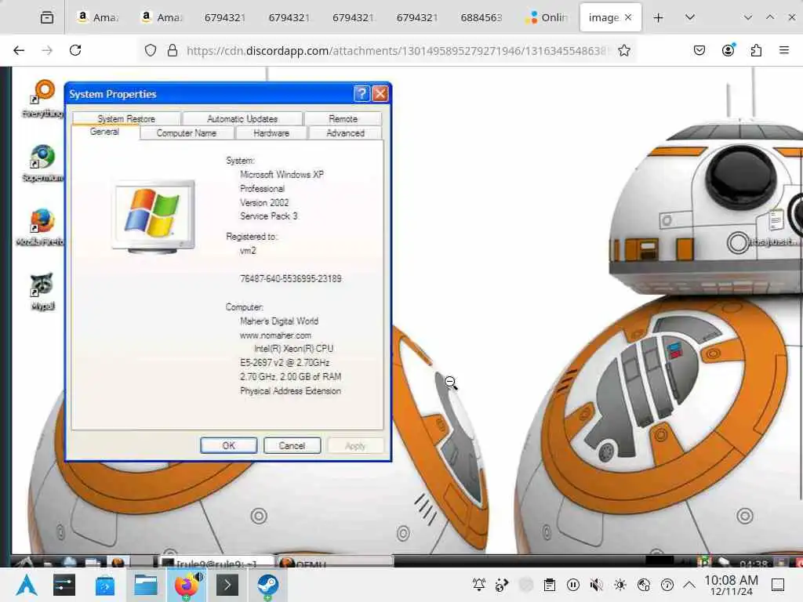Click the greyed-out Apply button
This screenshot has height=602, width=803.
point(355,445)
